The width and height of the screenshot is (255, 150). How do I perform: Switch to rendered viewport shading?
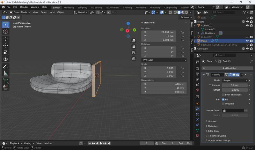186,12
